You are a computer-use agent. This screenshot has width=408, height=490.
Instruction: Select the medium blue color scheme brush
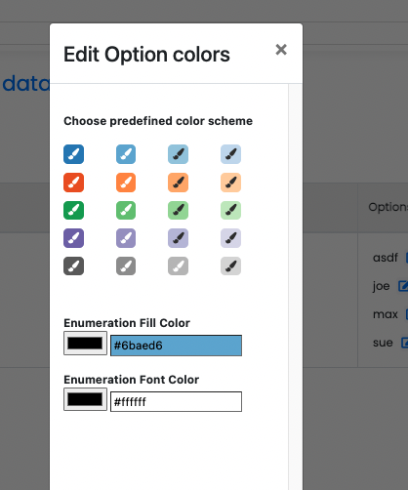tap(126, 154)
